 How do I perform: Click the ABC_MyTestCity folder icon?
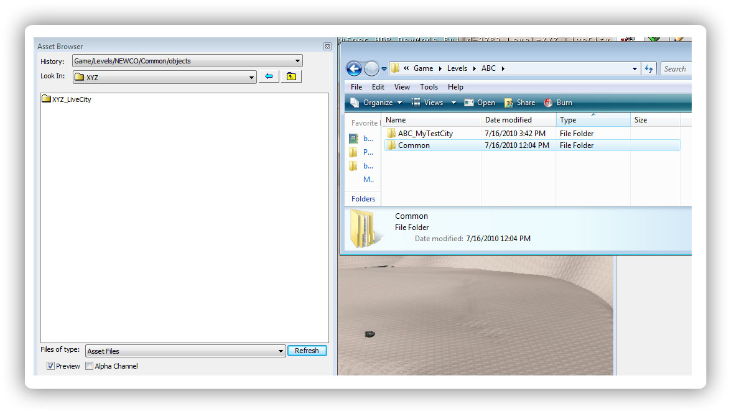391,134
